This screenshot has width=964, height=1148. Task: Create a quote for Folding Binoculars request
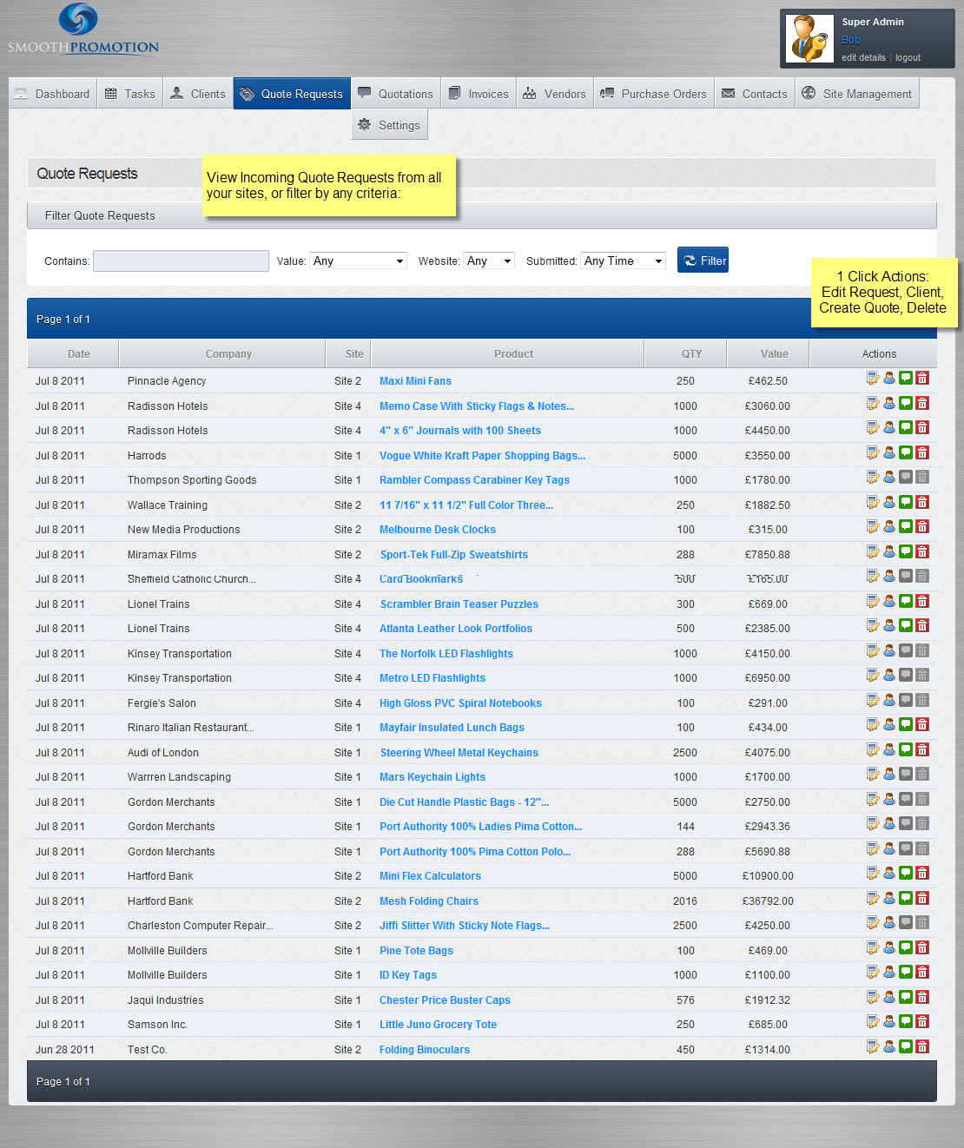[x=906, y=1046]
